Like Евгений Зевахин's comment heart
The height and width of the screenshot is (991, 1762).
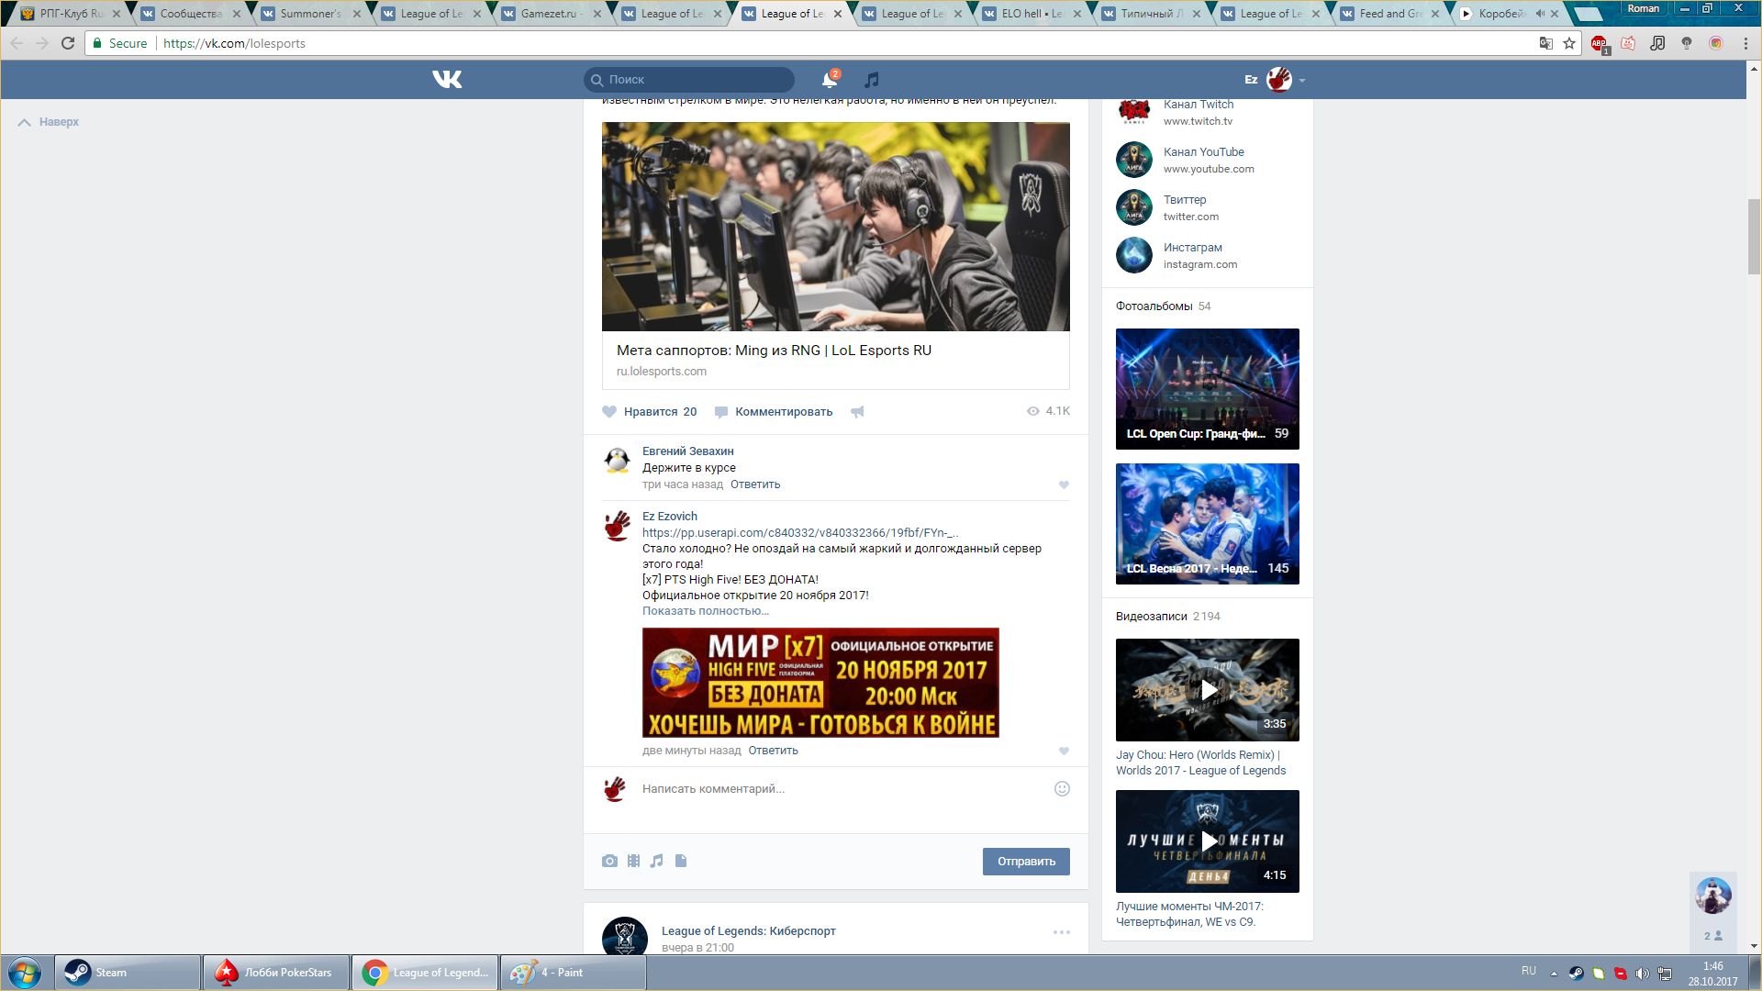pyautogui.click(x=1064, y=484)
